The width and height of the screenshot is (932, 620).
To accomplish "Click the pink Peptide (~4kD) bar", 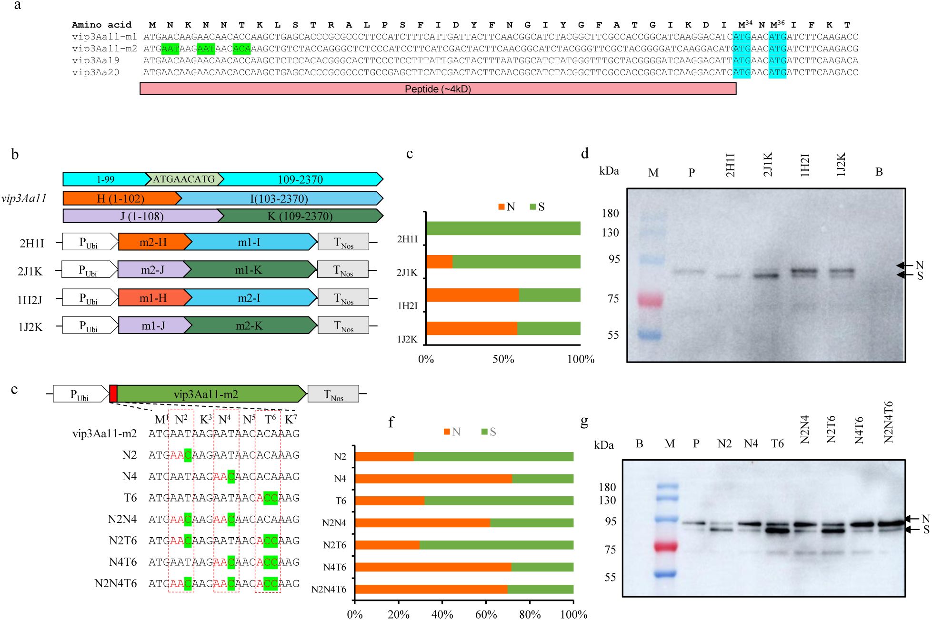I will (438, 89).
